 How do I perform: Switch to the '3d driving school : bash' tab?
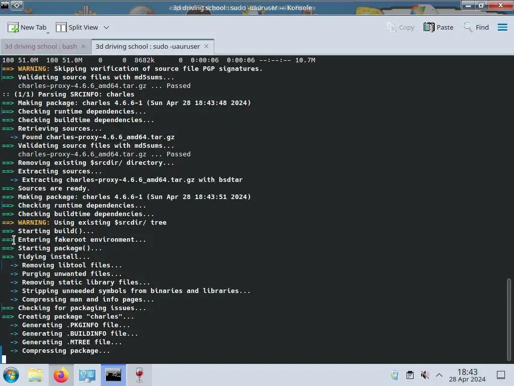[x=41, y=47]
